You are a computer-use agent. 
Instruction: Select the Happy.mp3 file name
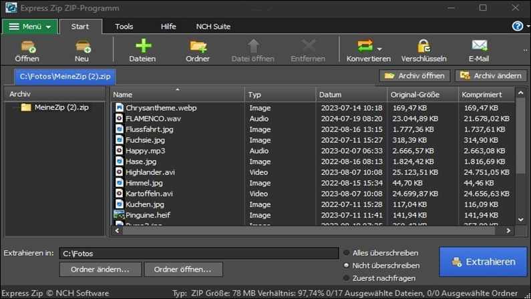coord(146,151)
